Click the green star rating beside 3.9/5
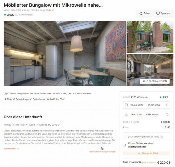This screenshot has width=175, height=167. pos(5,15)
